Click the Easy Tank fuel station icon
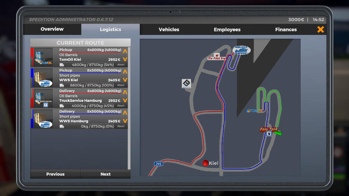Viewport: 349px width, 196px height. [269, 134]
